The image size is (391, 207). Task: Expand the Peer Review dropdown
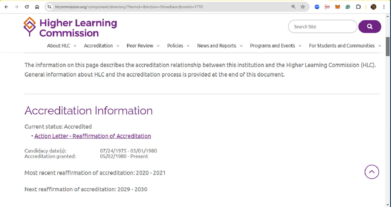click(x=143, y=46)
